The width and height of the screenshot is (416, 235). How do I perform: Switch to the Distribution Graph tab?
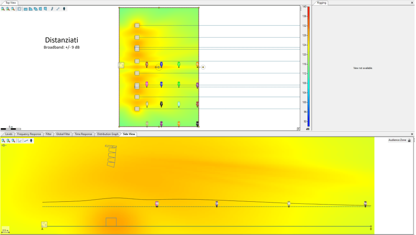(108, 134)
